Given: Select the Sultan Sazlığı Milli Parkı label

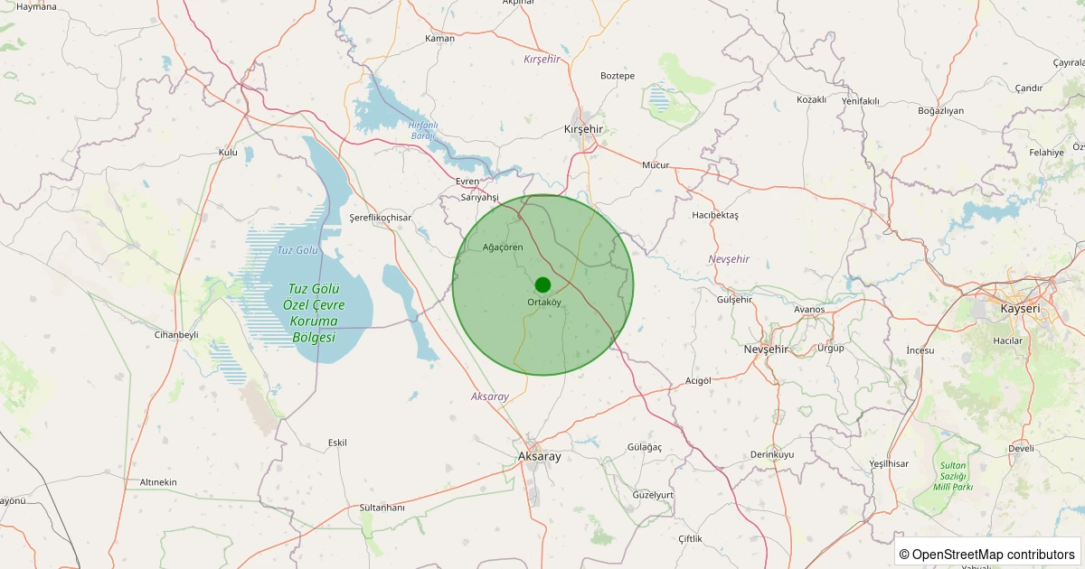Looking at the screenshot, I should pos(954,475).
